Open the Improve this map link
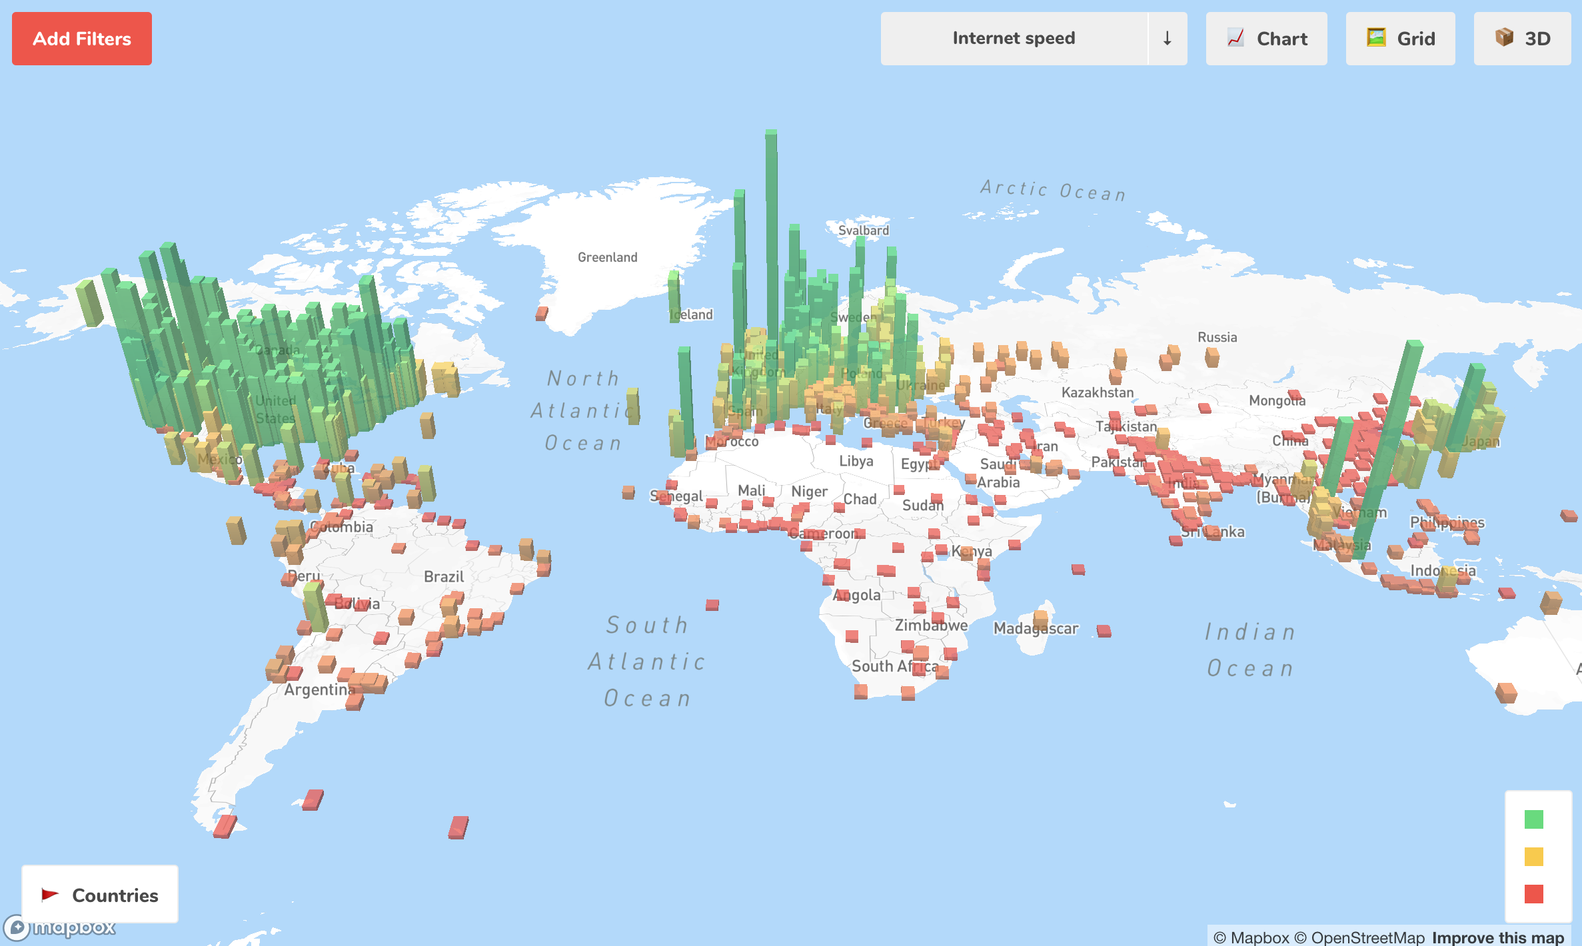 [x=1498, y=937]
